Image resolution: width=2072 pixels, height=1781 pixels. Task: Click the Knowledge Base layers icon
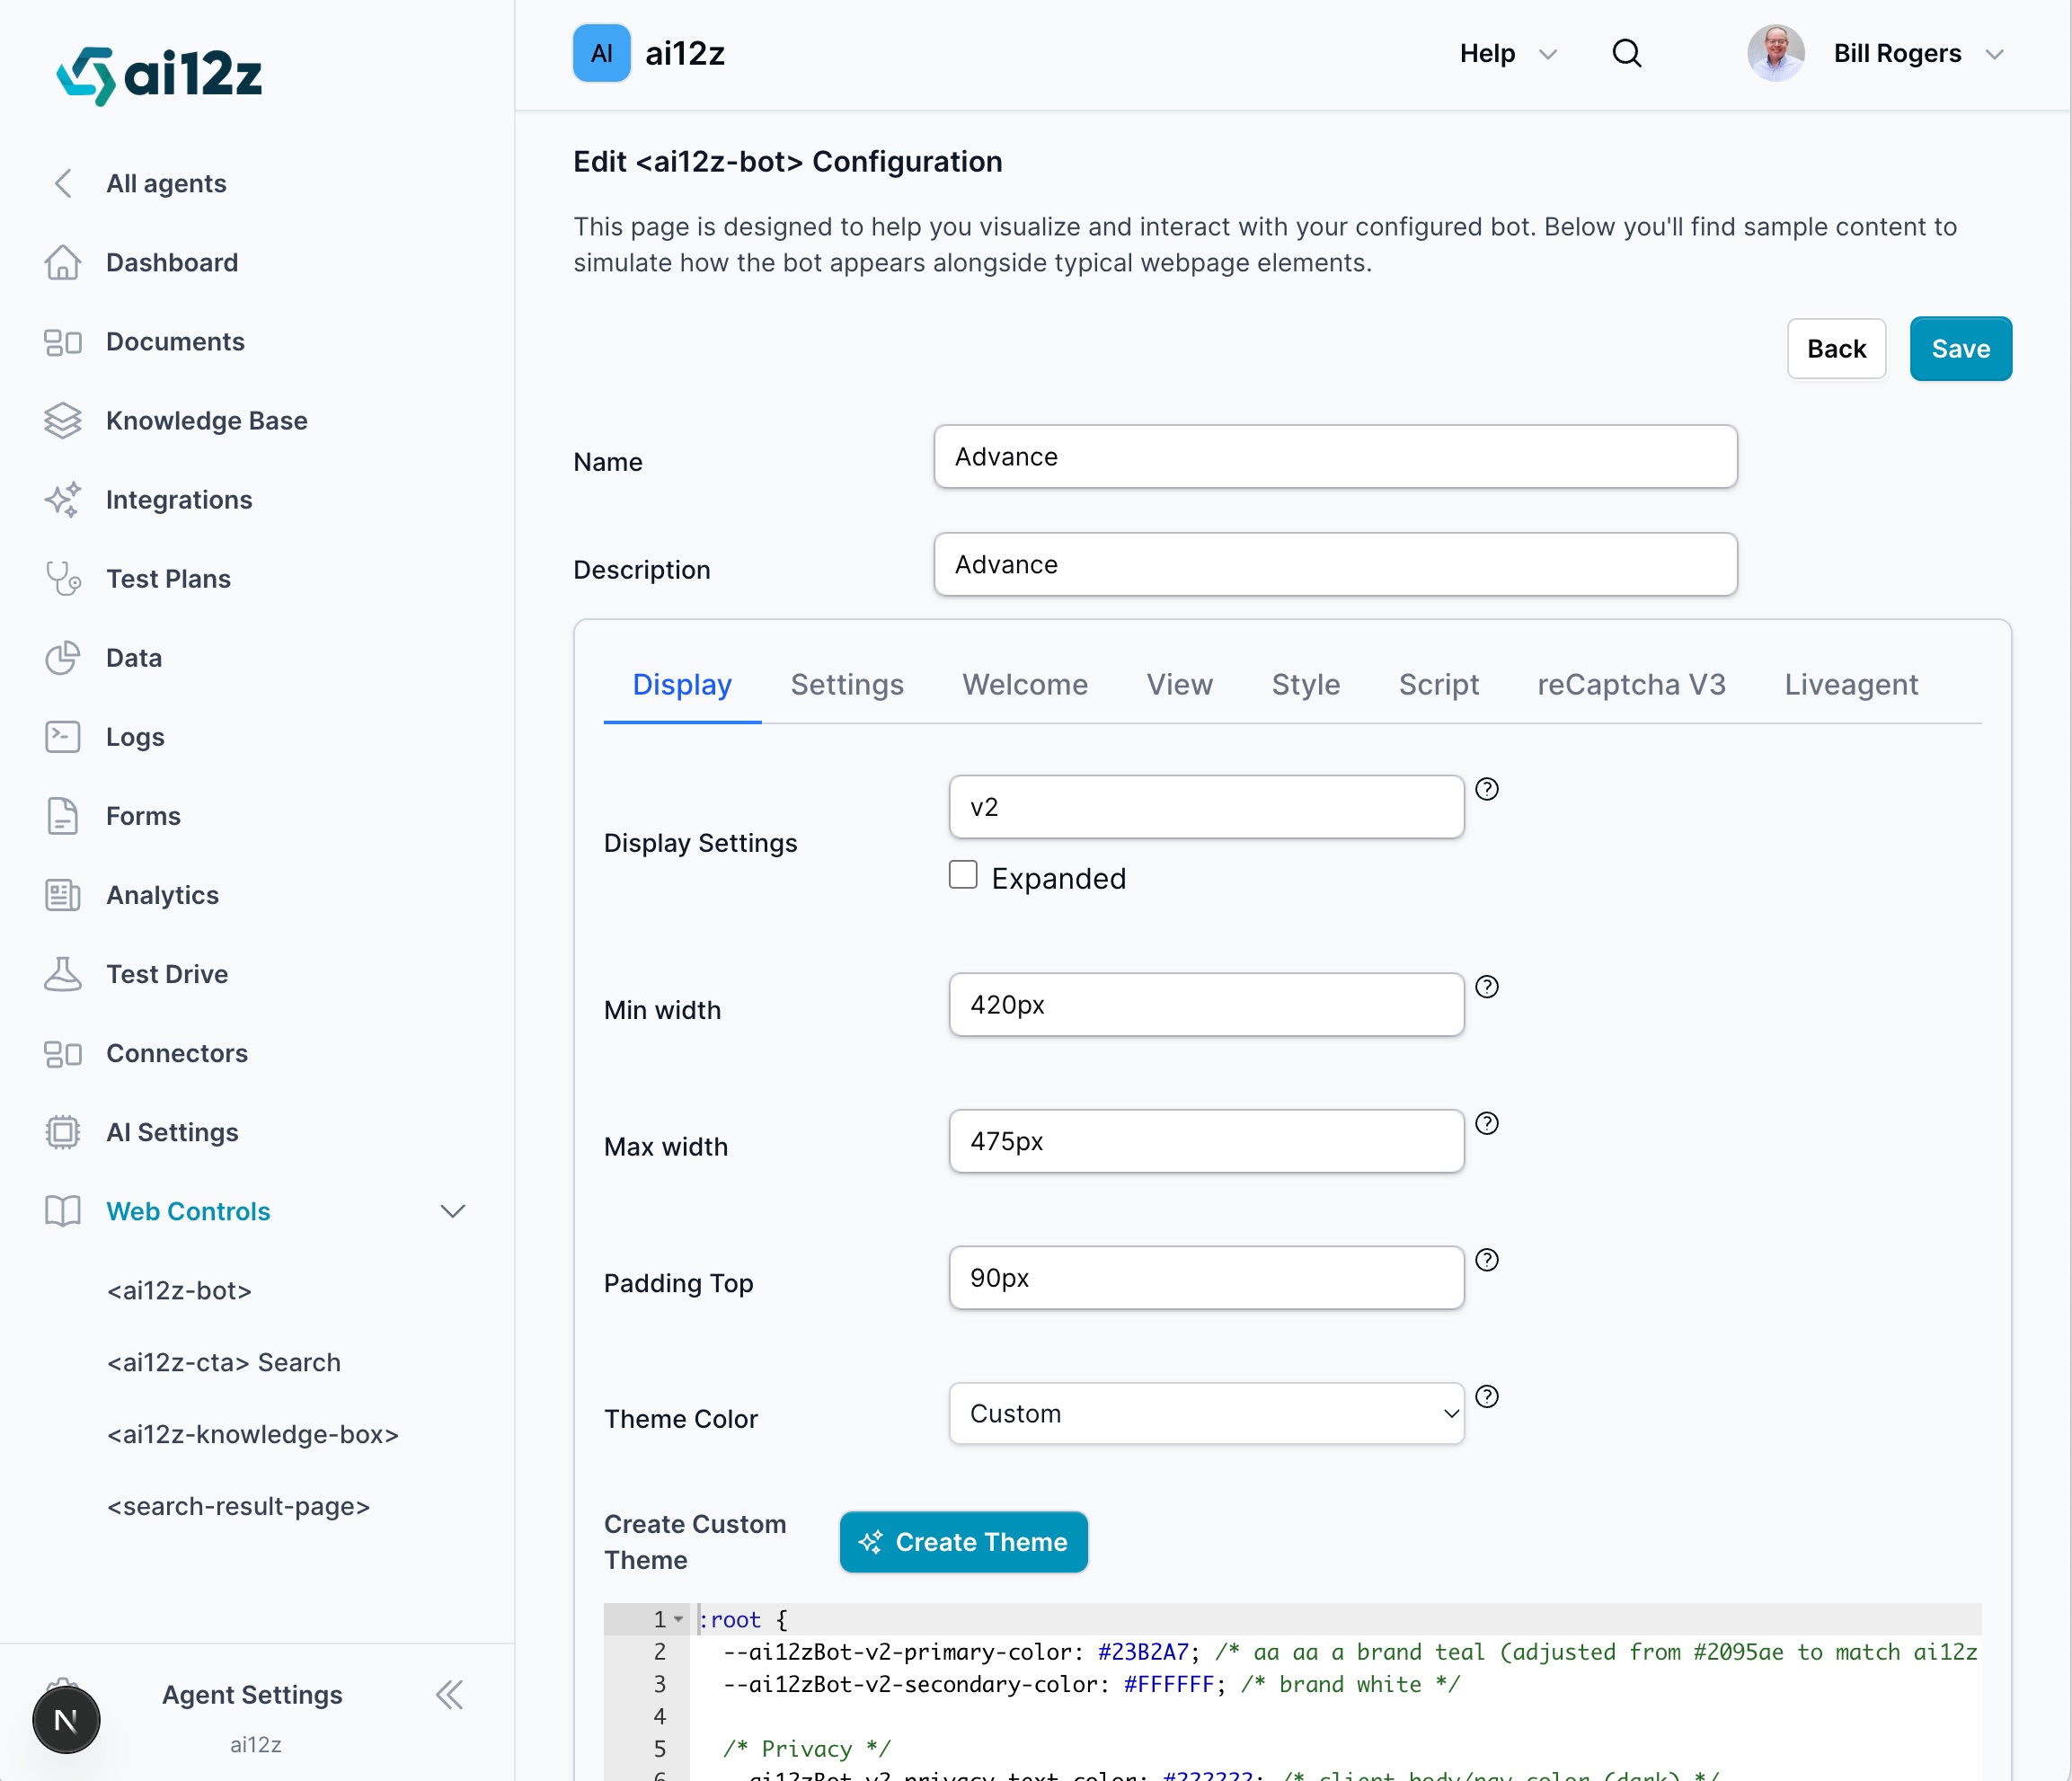coord(64,420)
